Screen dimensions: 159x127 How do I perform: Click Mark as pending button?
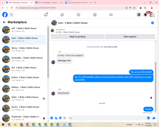(78, 37)
